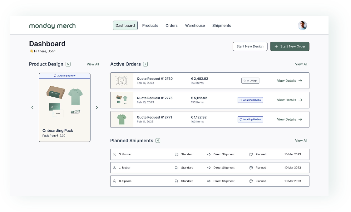Go to next product design with right chevron
Screen dimensions: 351x212
point(97,107)
